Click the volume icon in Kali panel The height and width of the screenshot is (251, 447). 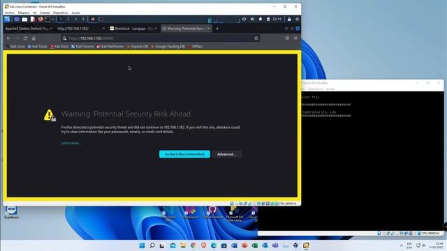pyautogui.click(x=252, y=19)
